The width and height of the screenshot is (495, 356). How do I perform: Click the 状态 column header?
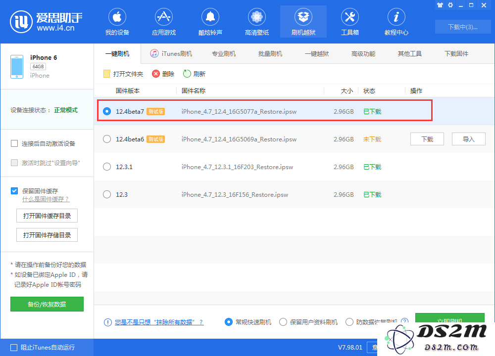(x=369, y=91)
